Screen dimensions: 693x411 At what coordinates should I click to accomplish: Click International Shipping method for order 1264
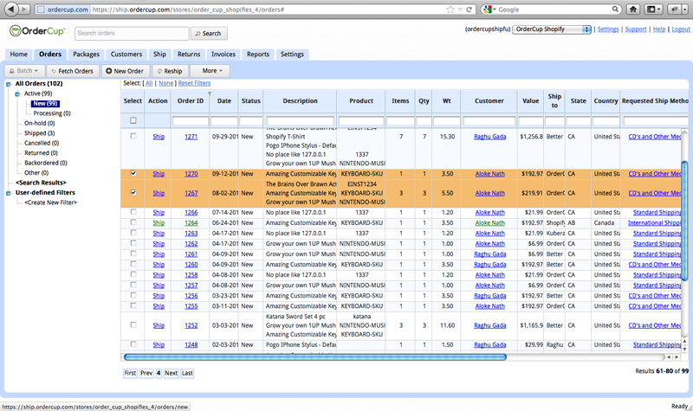pos(655,223)
